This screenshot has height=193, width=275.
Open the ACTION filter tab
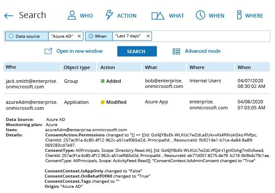tap(121, 15)
